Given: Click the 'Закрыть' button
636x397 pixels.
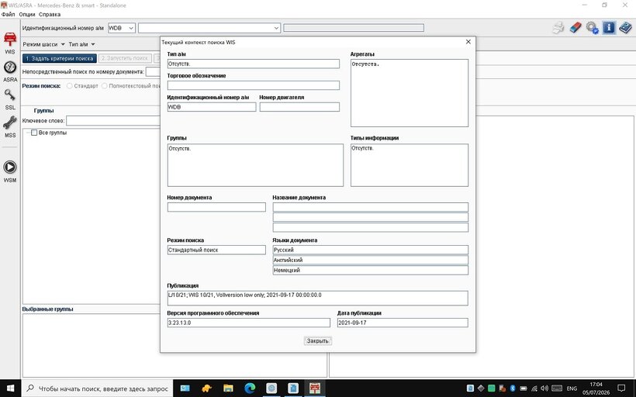Looking at the screenshot, I should [x=317, y=340].
